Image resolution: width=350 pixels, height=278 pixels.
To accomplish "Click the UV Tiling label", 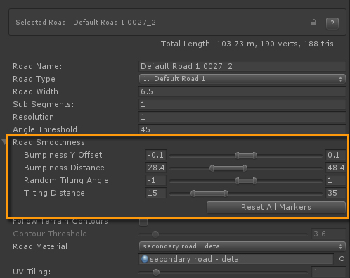I will [32, 272].
